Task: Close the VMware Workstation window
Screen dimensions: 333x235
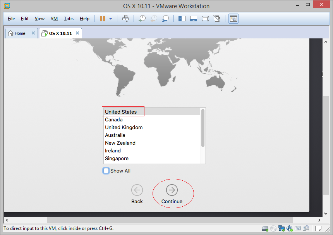Action: point(322,5)
